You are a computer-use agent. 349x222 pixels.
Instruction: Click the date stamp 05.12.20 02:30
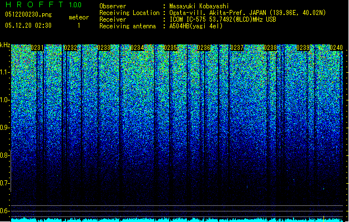click(28, 26)
